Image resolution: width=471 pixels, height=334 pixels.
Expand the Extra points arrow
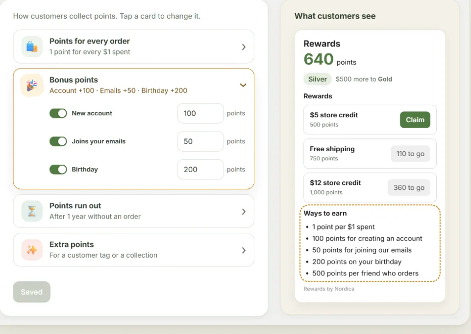point(244,250)
